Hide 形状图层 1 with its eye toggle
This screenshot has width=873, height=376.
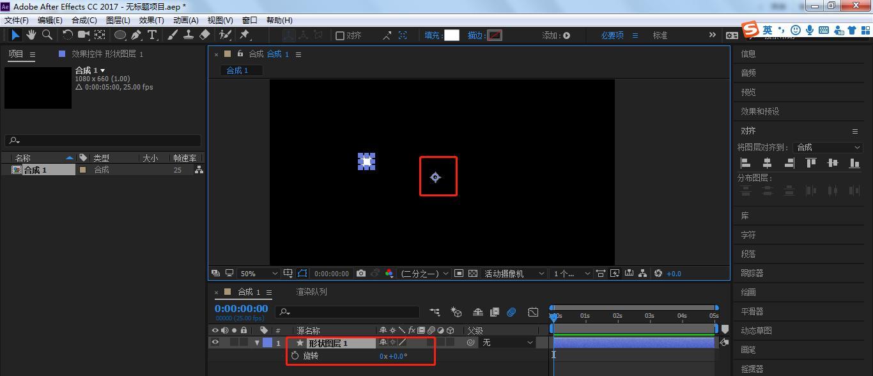coord(215,343)
